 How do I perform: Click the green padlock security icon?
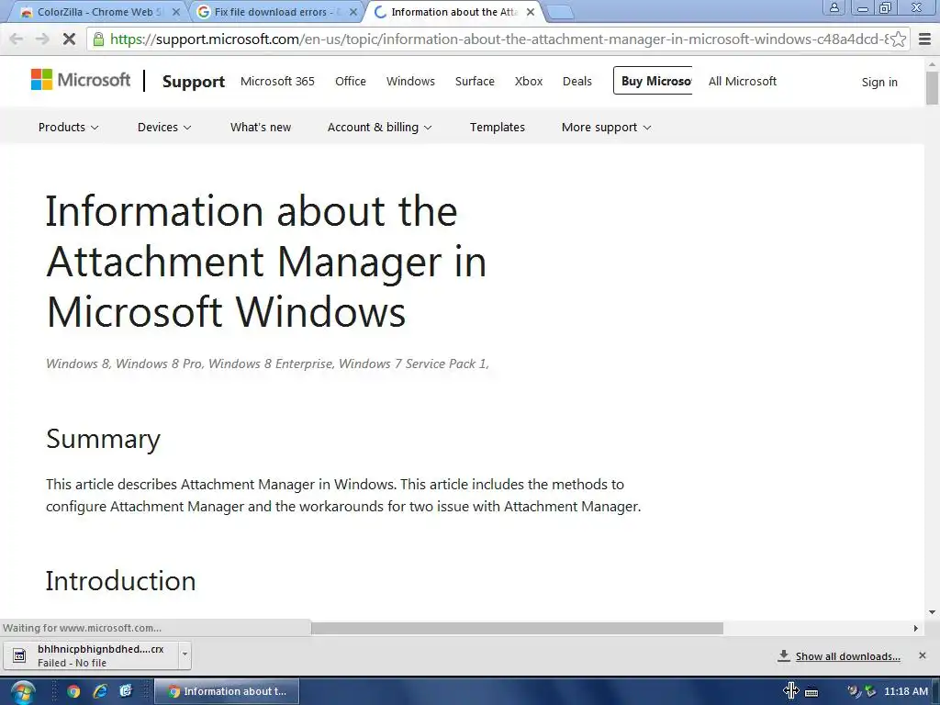point(99,39)
